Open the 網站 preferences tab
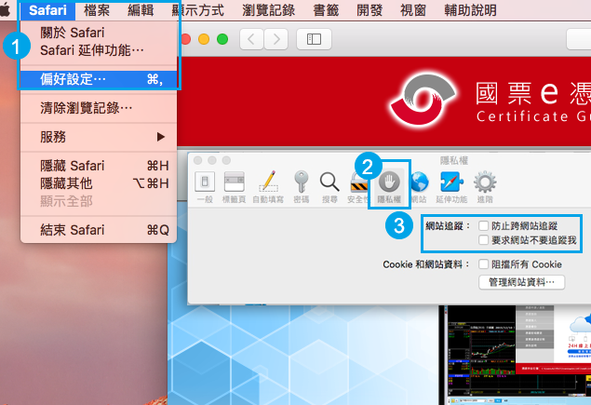This screenshot has height=405, width=591. tap(419, 187)
